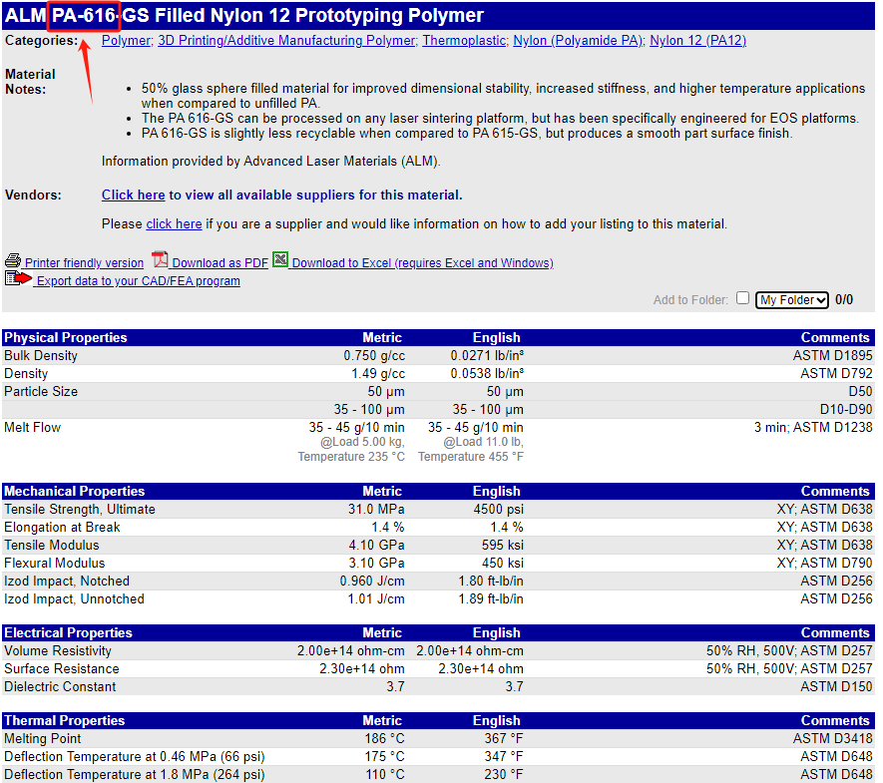Click Deflection Temperature at 1.8 MPa label
Image resolution: width=883 pixels, height=783 pixels.
click(134, 775)
